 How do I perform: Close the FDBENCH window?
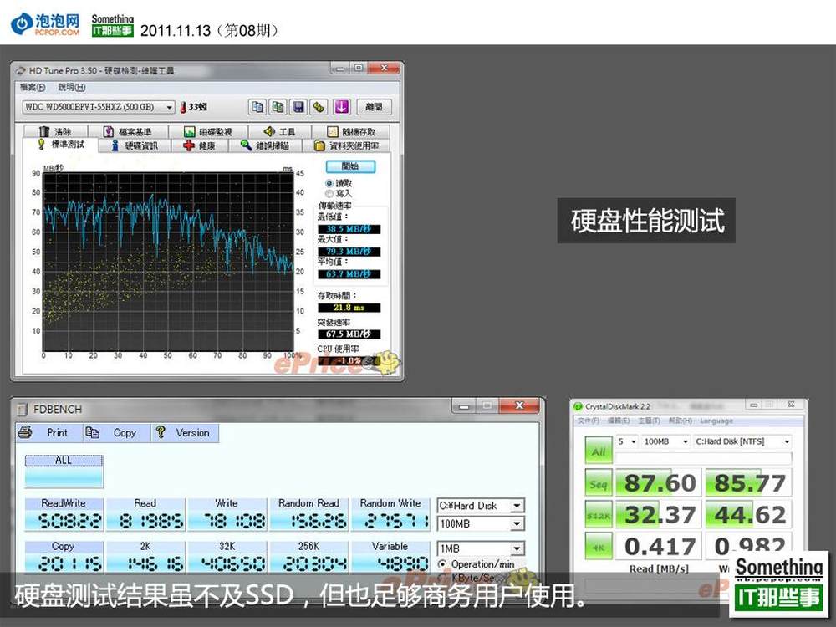[519, 406]
